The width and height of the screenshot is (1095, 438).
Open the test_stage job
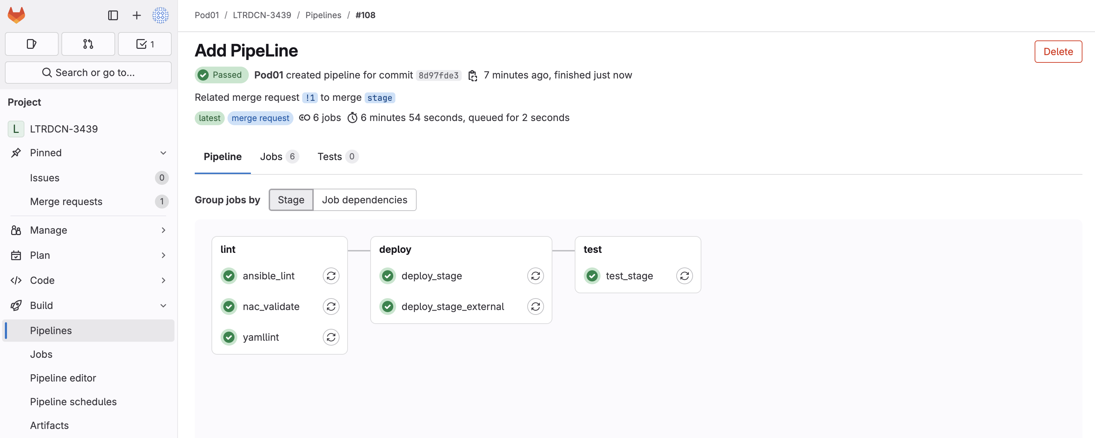(630, 276)
